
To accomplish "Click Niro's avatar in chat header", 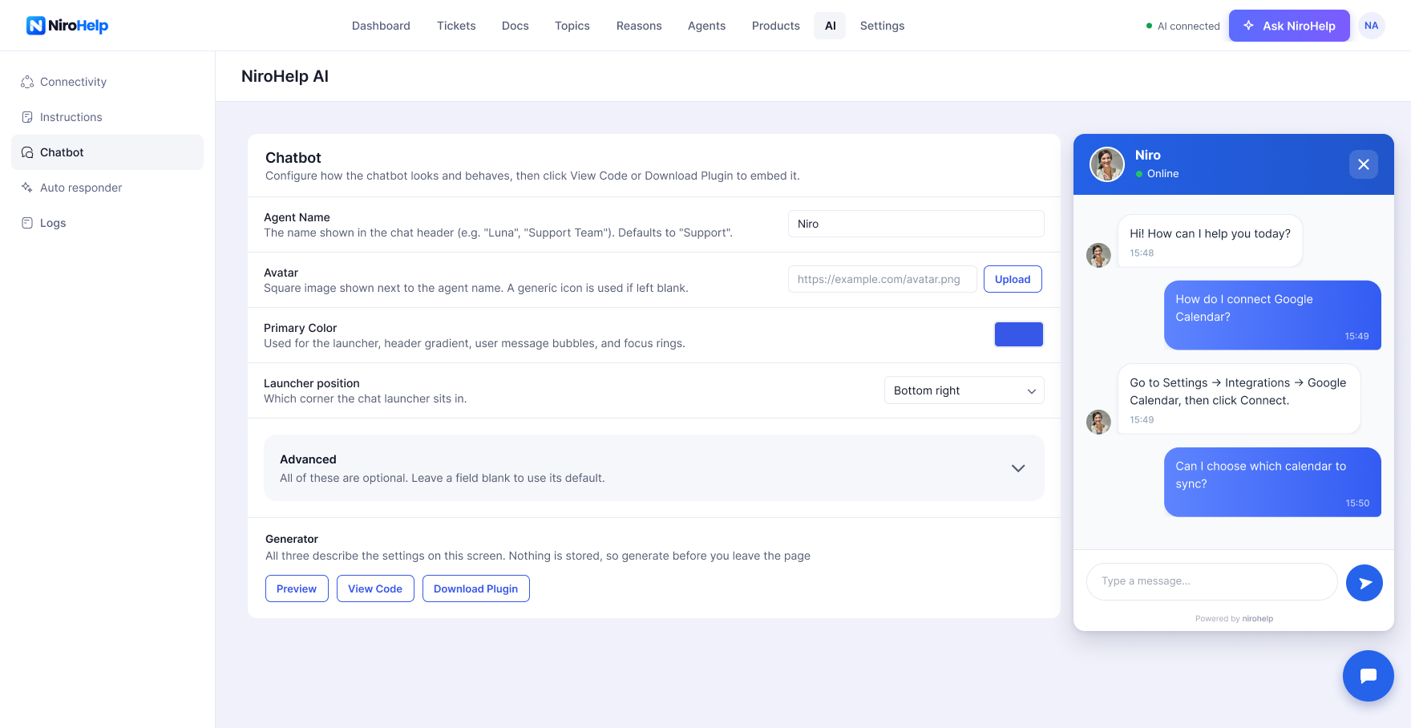I will [x=1107, y=164].
